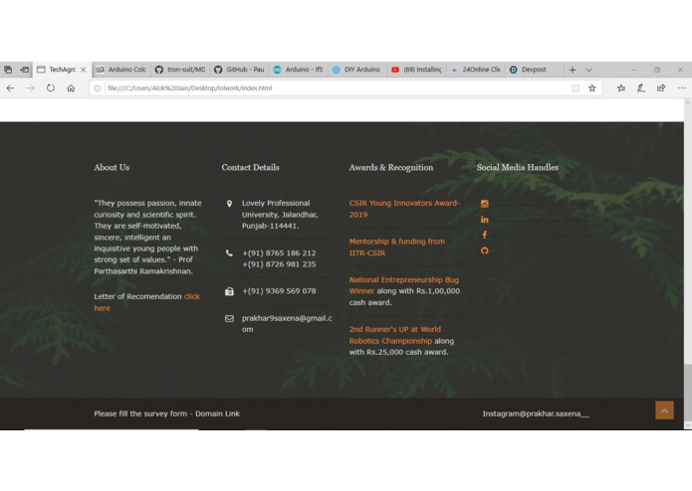
Task: Click the Awards & Recognition heading
Action: pos(391,167)
